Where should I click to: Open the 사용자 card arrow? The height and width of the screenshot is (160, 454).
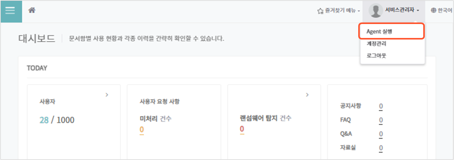(x=107, y=95)
